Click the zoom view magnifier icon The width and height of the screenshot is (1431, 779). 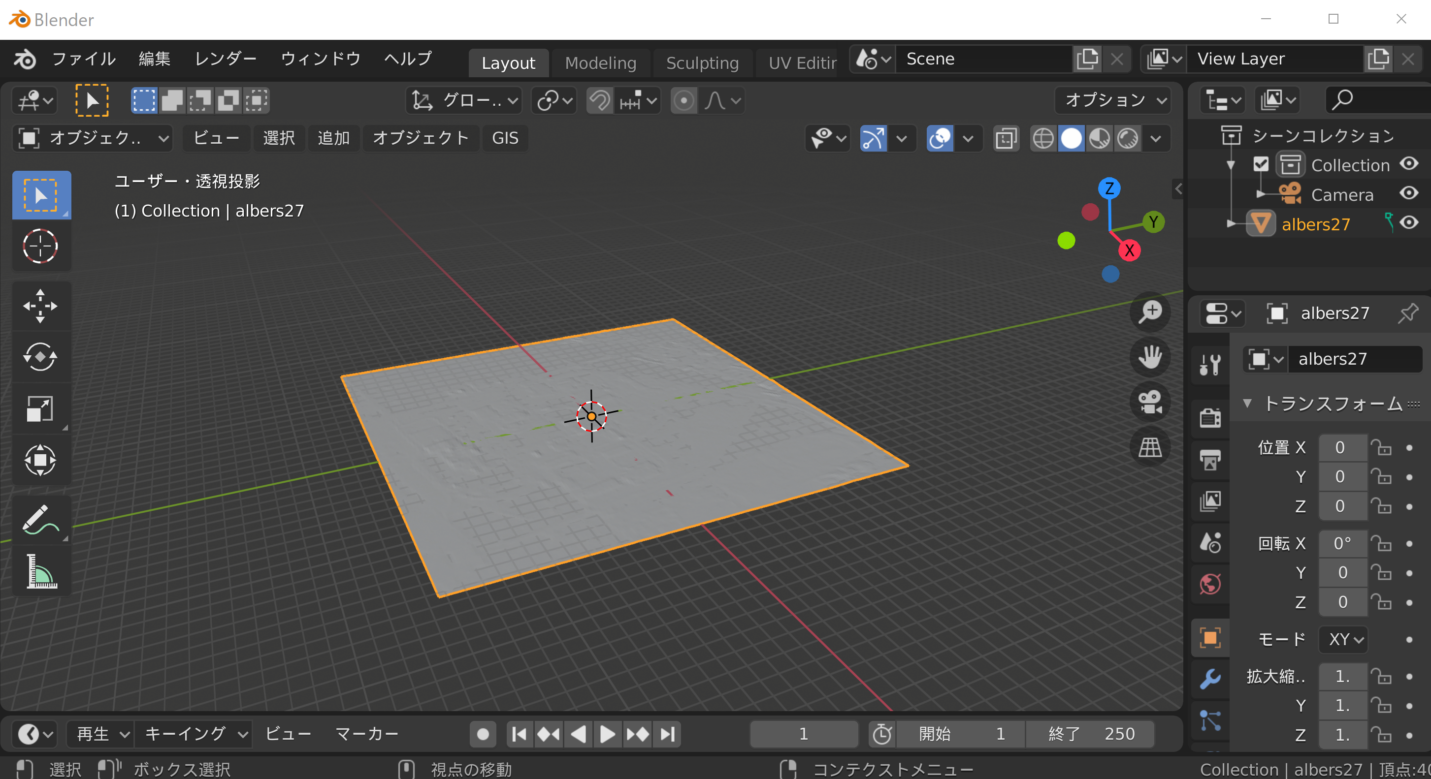[x=1150, y=312]
